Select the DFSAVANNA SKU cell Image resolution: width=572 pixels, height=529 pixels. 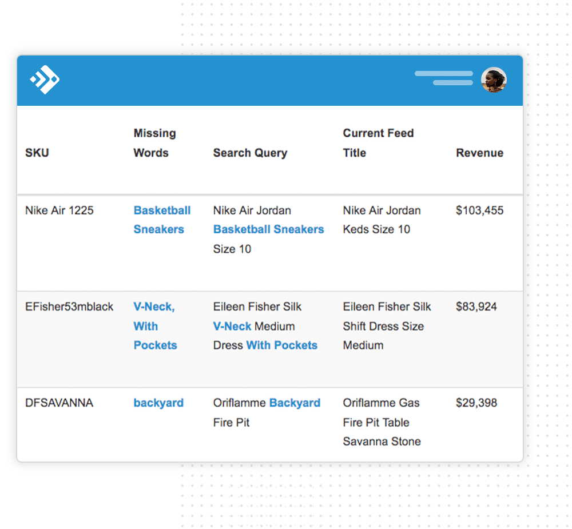point(59,403)
